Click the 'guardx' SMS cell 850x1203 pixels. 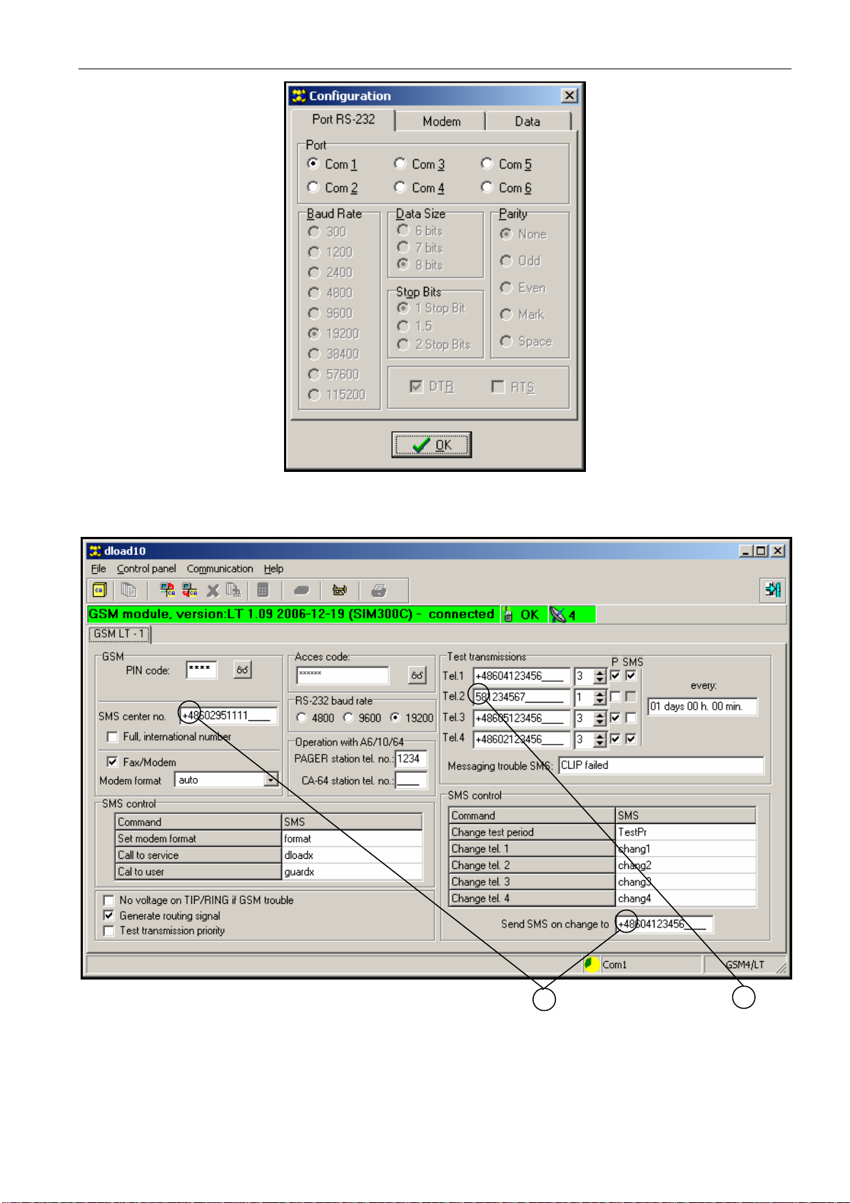tap(352, 872)
